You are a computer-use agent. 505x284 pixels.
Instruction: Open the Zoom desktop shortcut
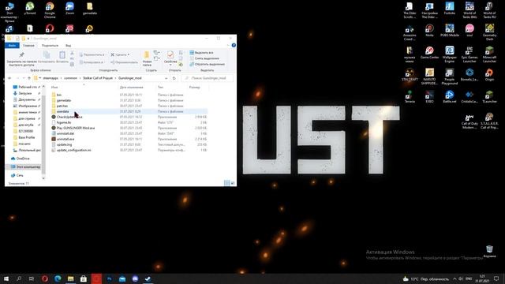[x=69, y=9]
